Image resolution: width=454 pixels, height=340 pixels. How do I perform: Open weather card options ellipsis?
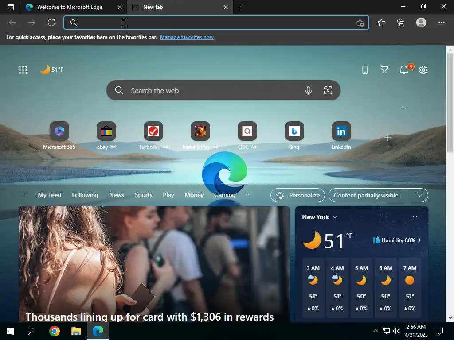click(415, 217)
